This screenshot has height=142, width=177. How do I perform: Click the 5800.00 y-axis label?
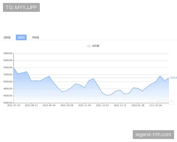pyautogui.click(x=8, y=54)
